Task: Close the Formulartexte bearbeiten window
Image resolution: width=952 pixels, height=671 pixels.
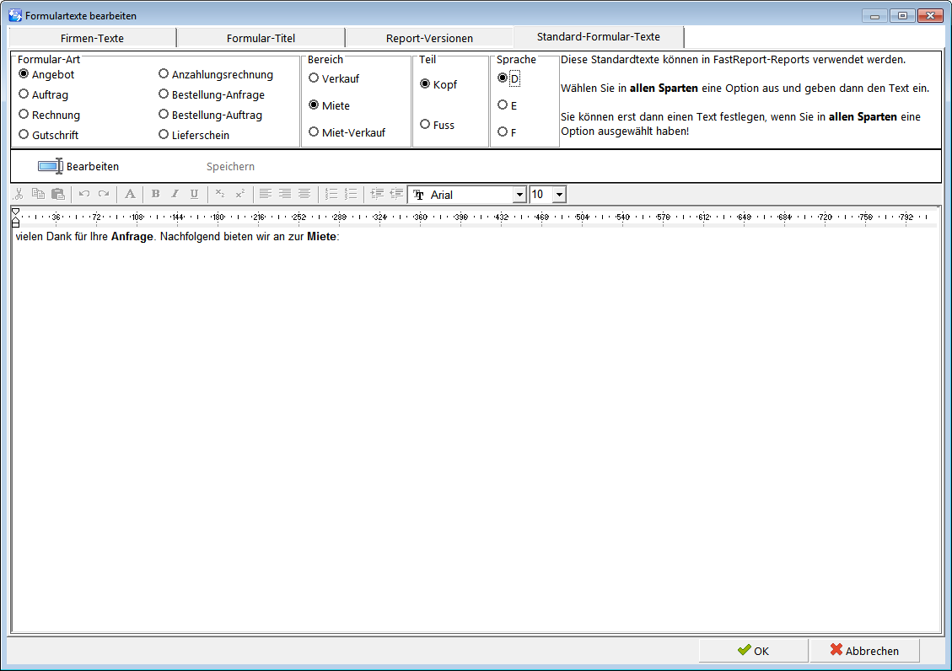Action: tap(929, 15)
